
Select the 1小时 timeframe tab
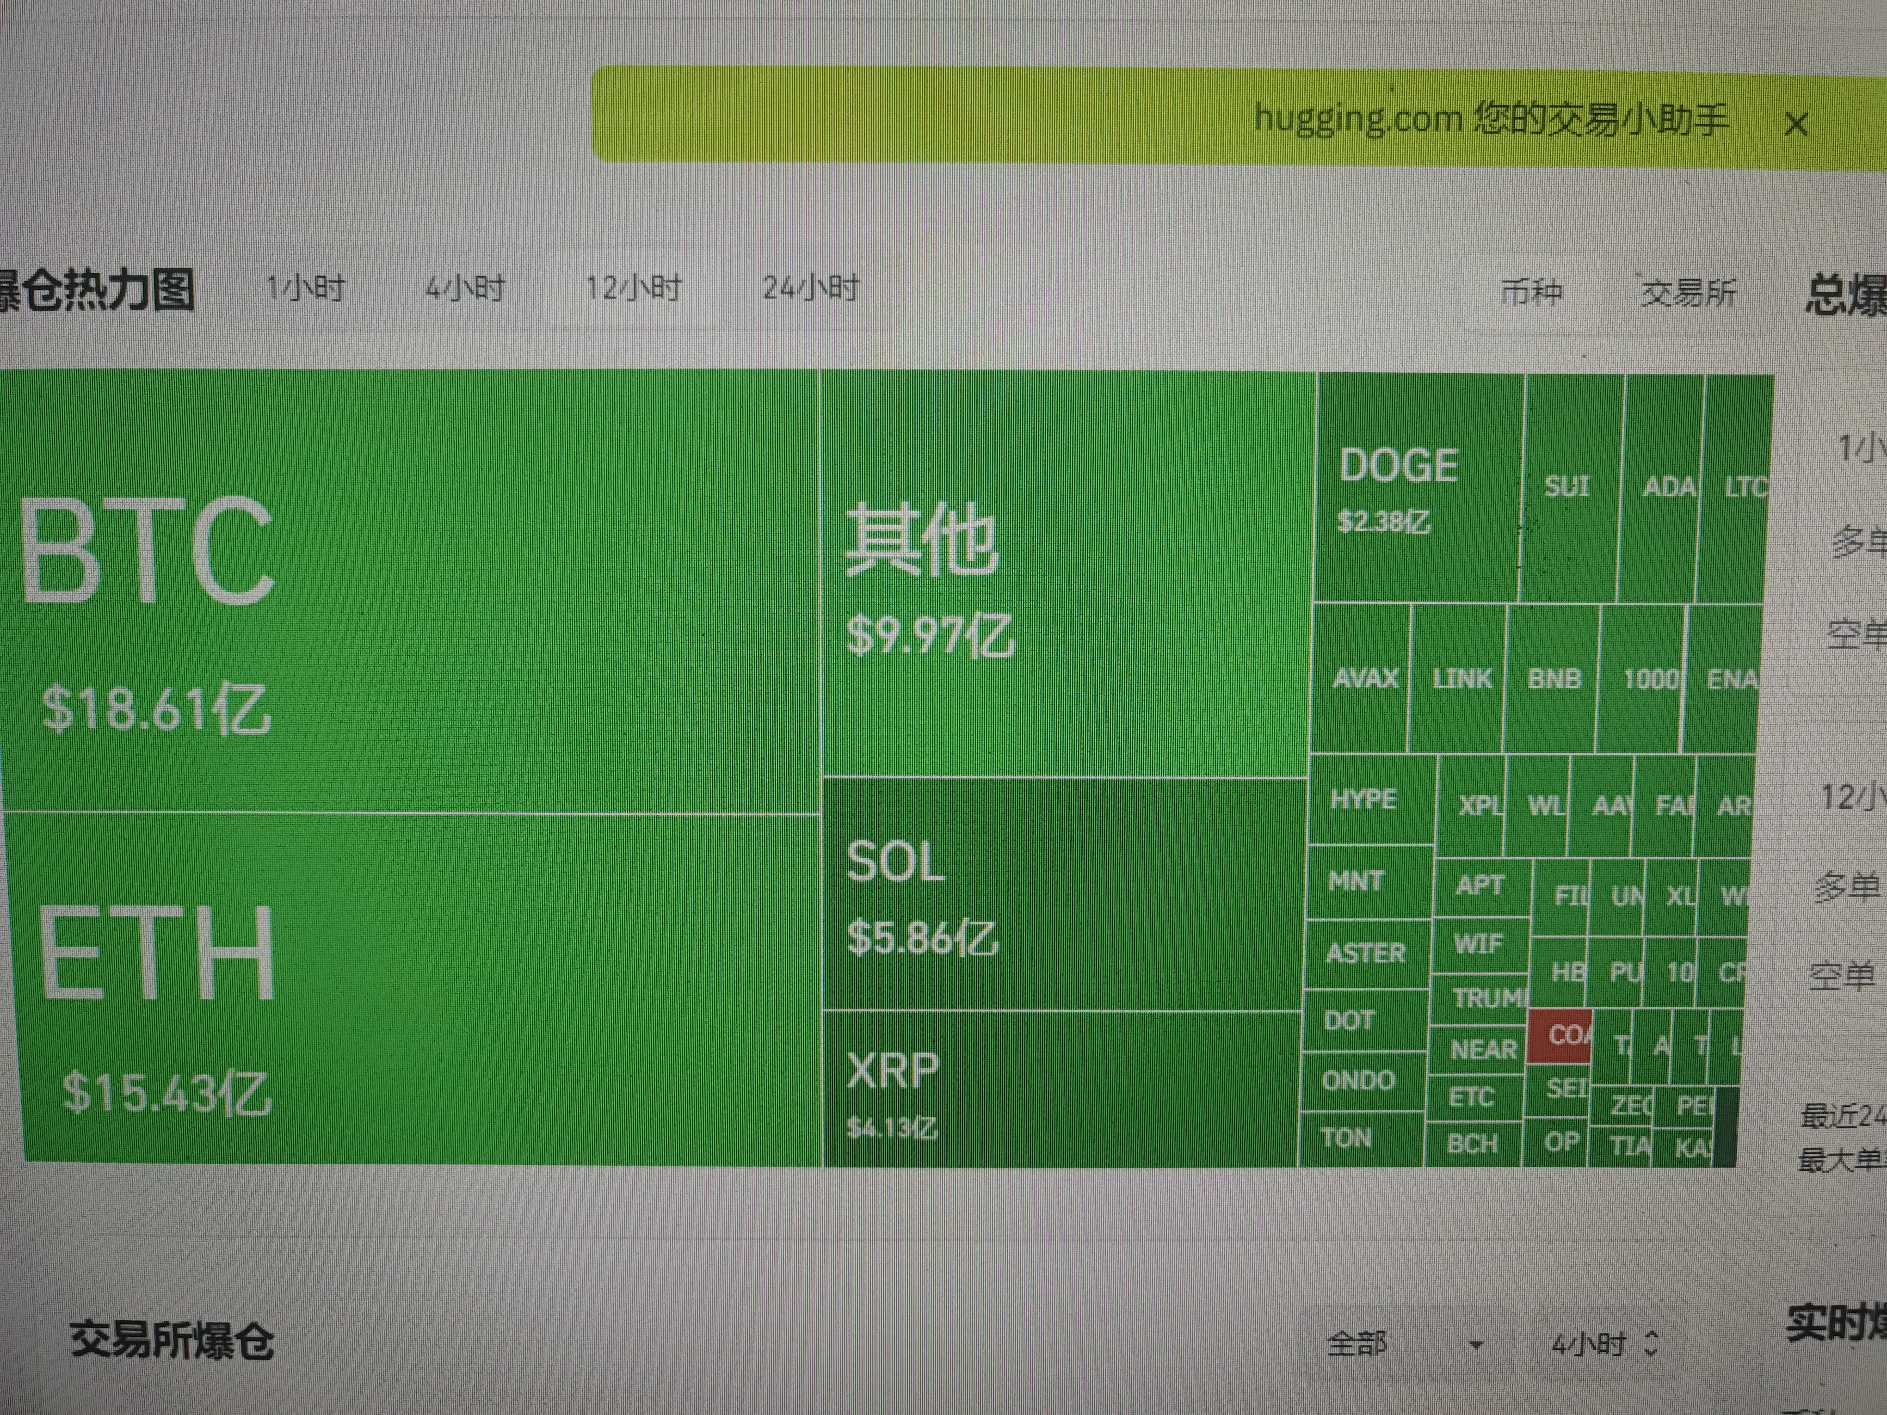tap(305, 289)
